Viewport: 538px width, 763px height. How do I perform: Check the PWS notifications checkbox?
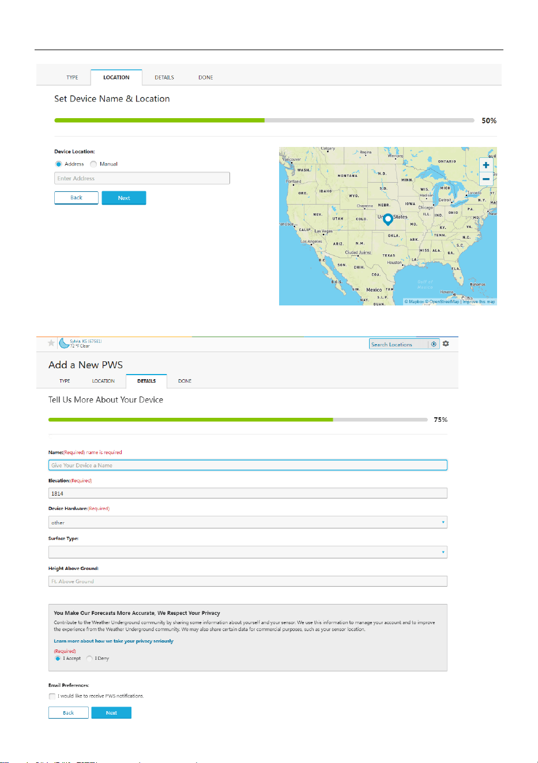[x=52, y=696]
